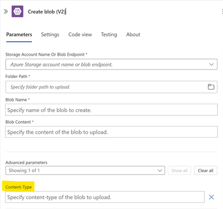Focus the Blob Content input field

click(111, 132)
